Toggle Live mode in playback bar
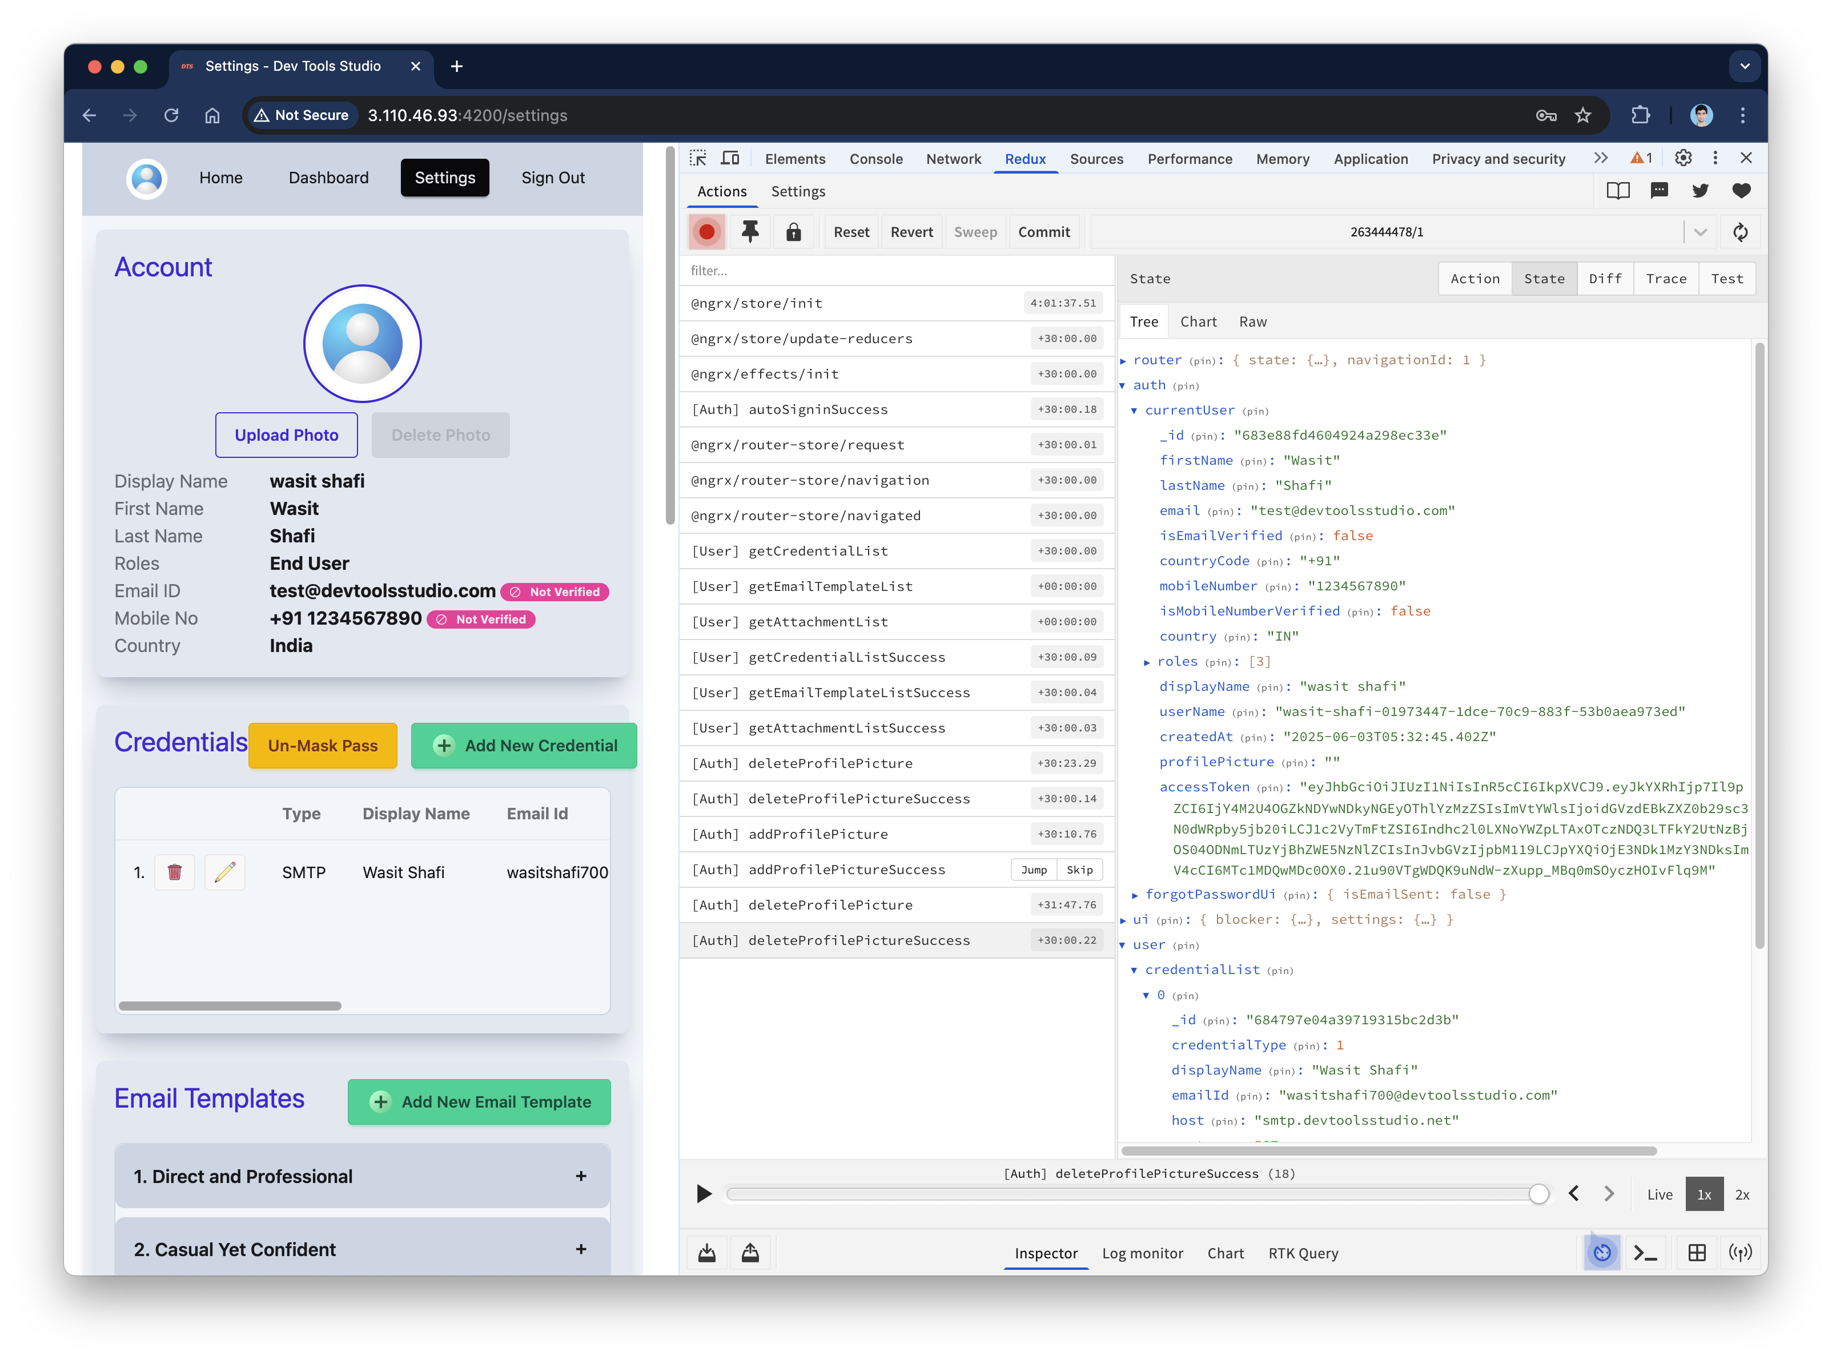The image size is (1832, 1360). pos(1659,1194)
